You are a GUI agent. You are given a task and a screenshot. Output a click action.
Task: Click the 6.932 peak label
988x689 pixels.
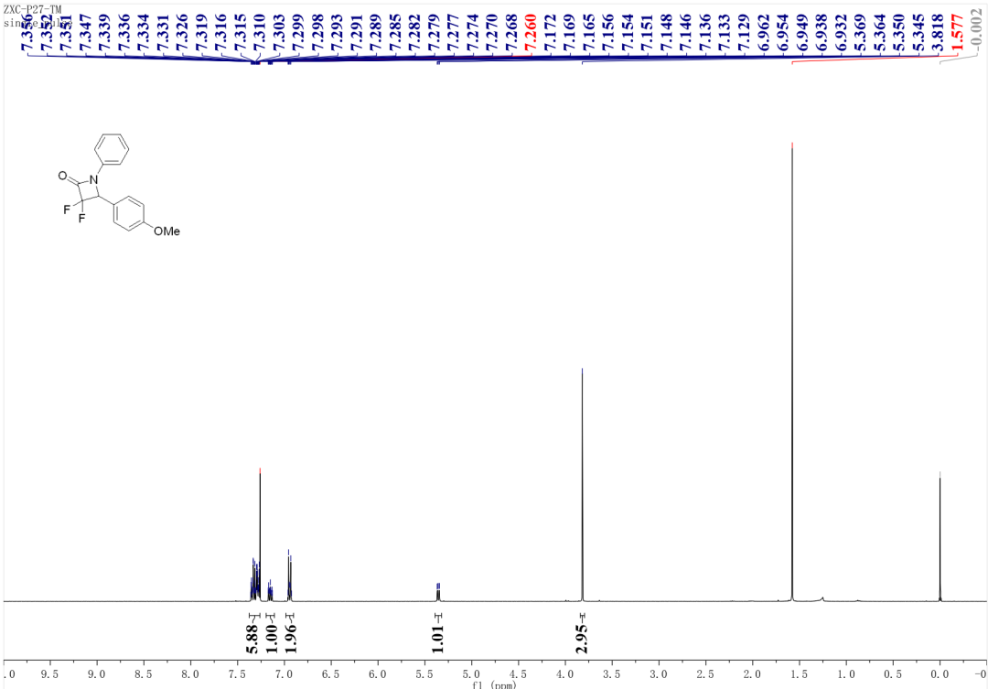(842, 33)
